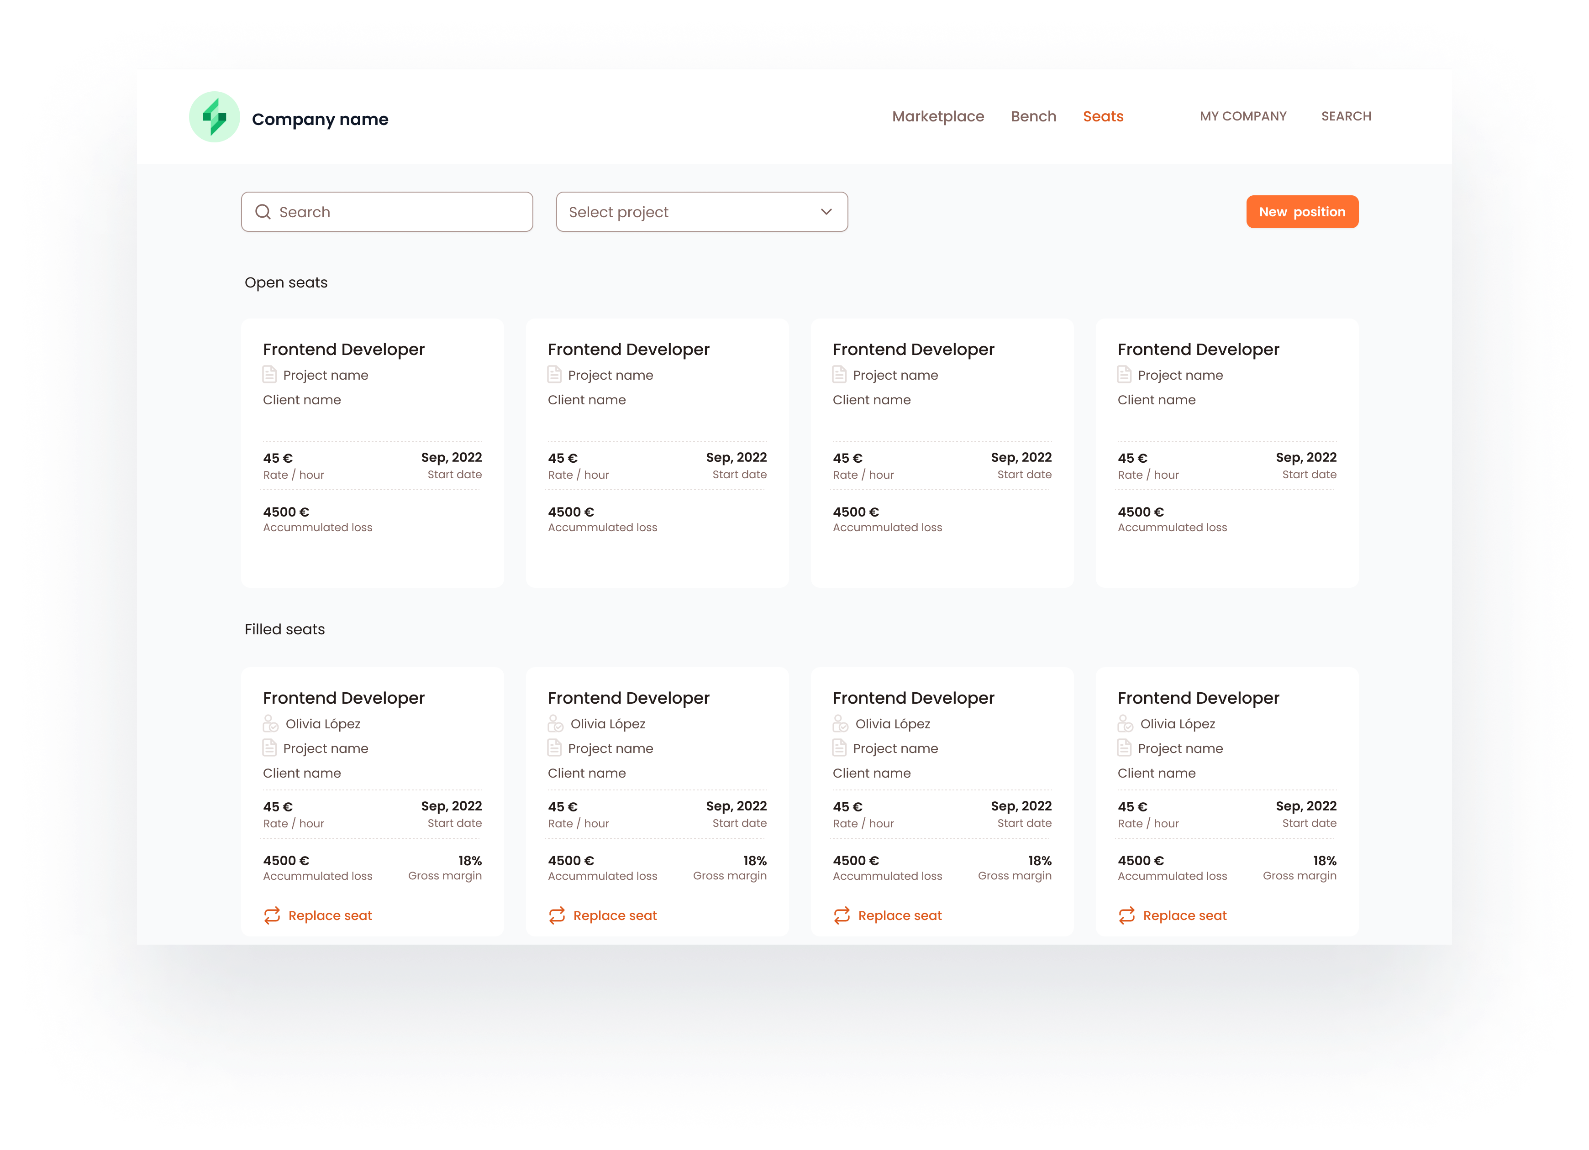Click Replace seat in the third filled seat
Screen dimensions: 1589x1150
900,915
